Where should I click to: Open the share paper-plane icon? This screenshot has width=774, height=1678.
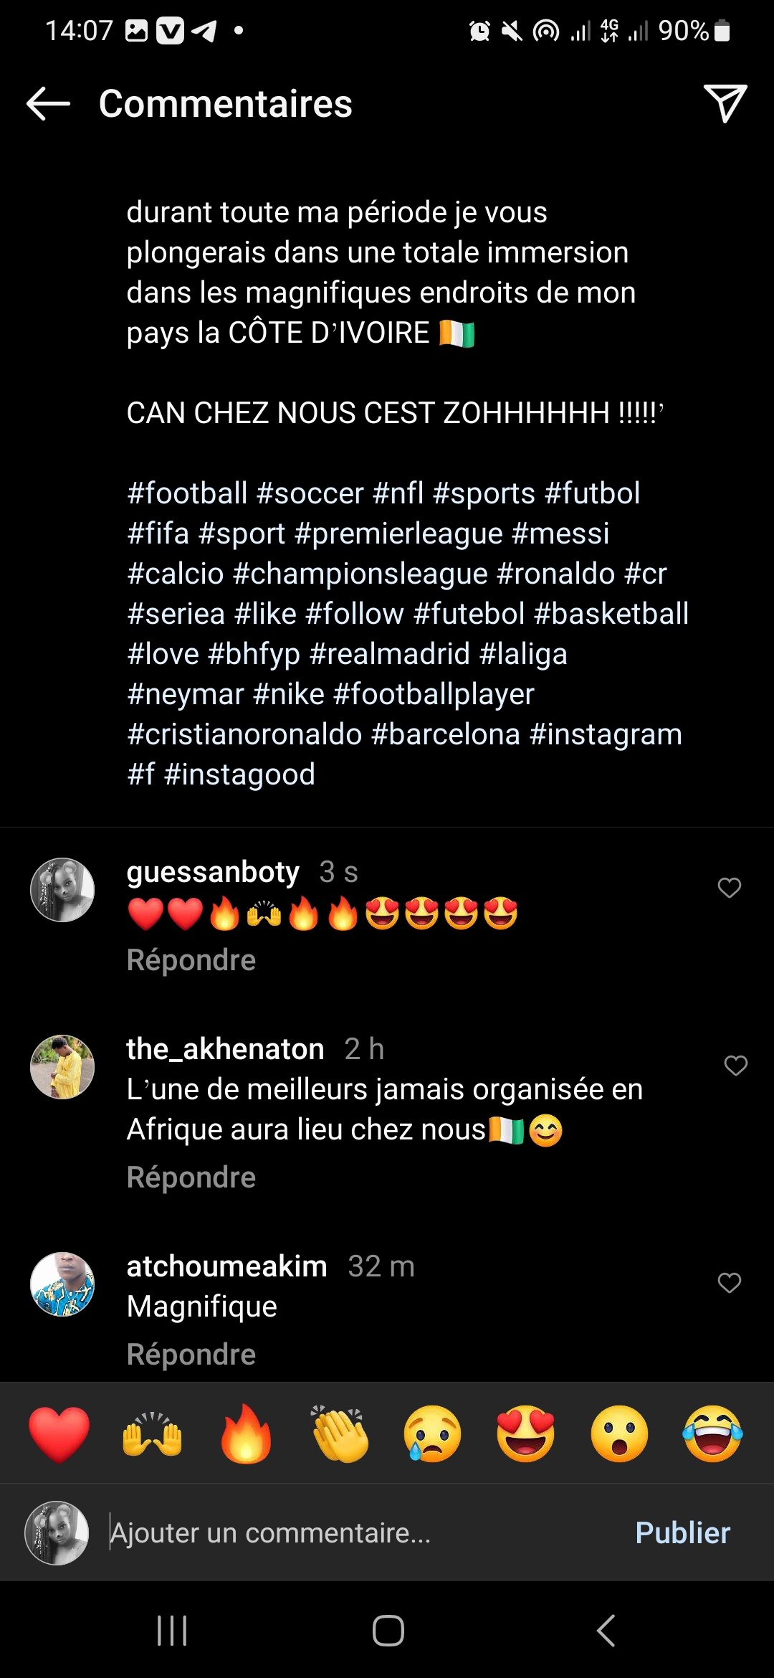click(x=725, y=104)
